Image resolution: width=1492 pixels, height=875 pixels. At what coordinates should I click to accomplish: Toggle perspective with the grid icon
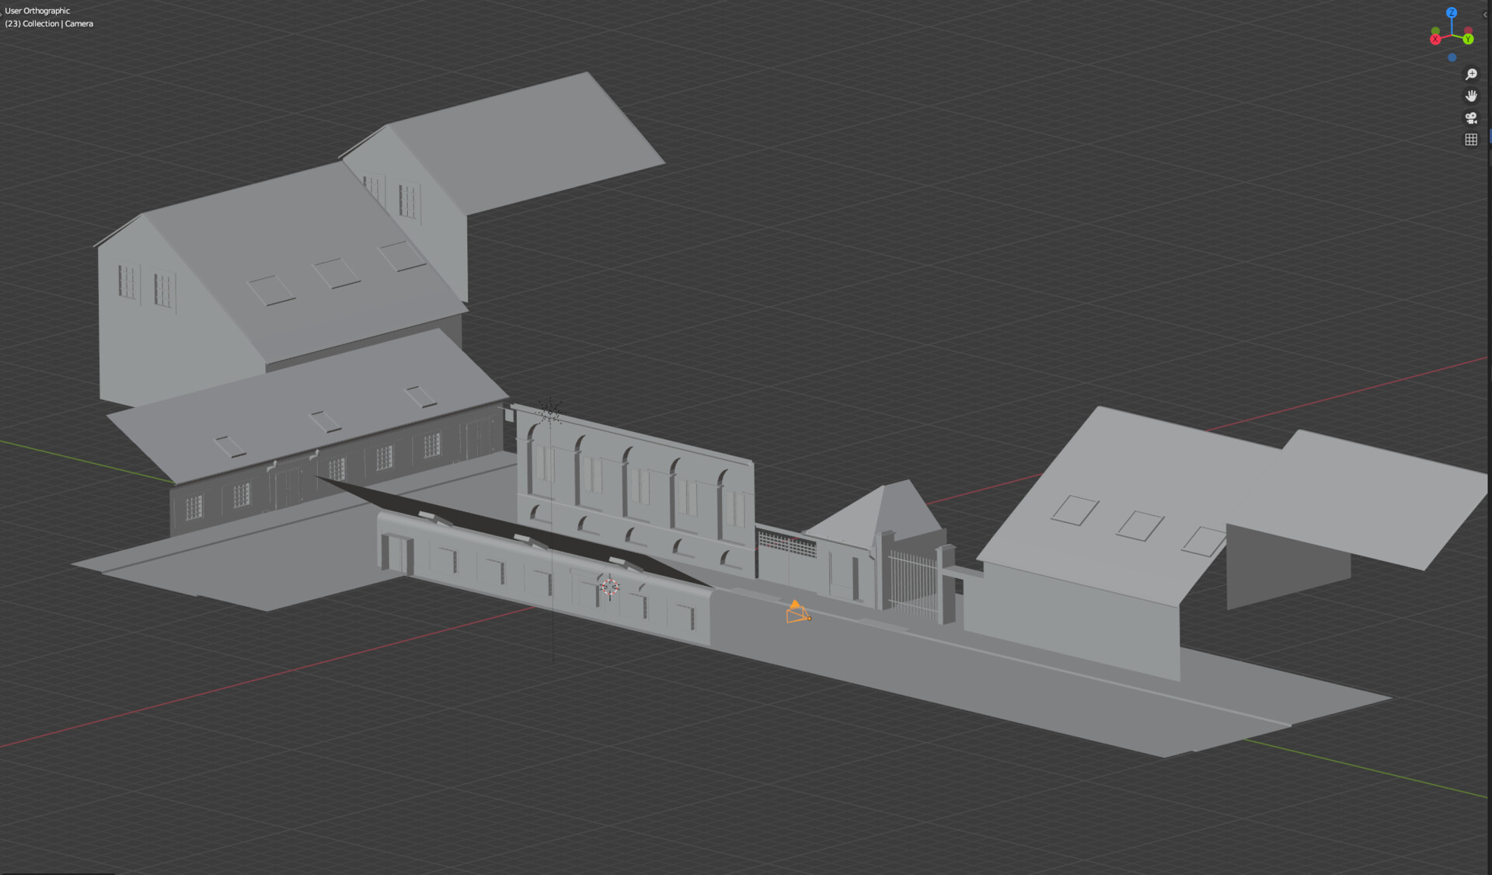[1472, 139]
